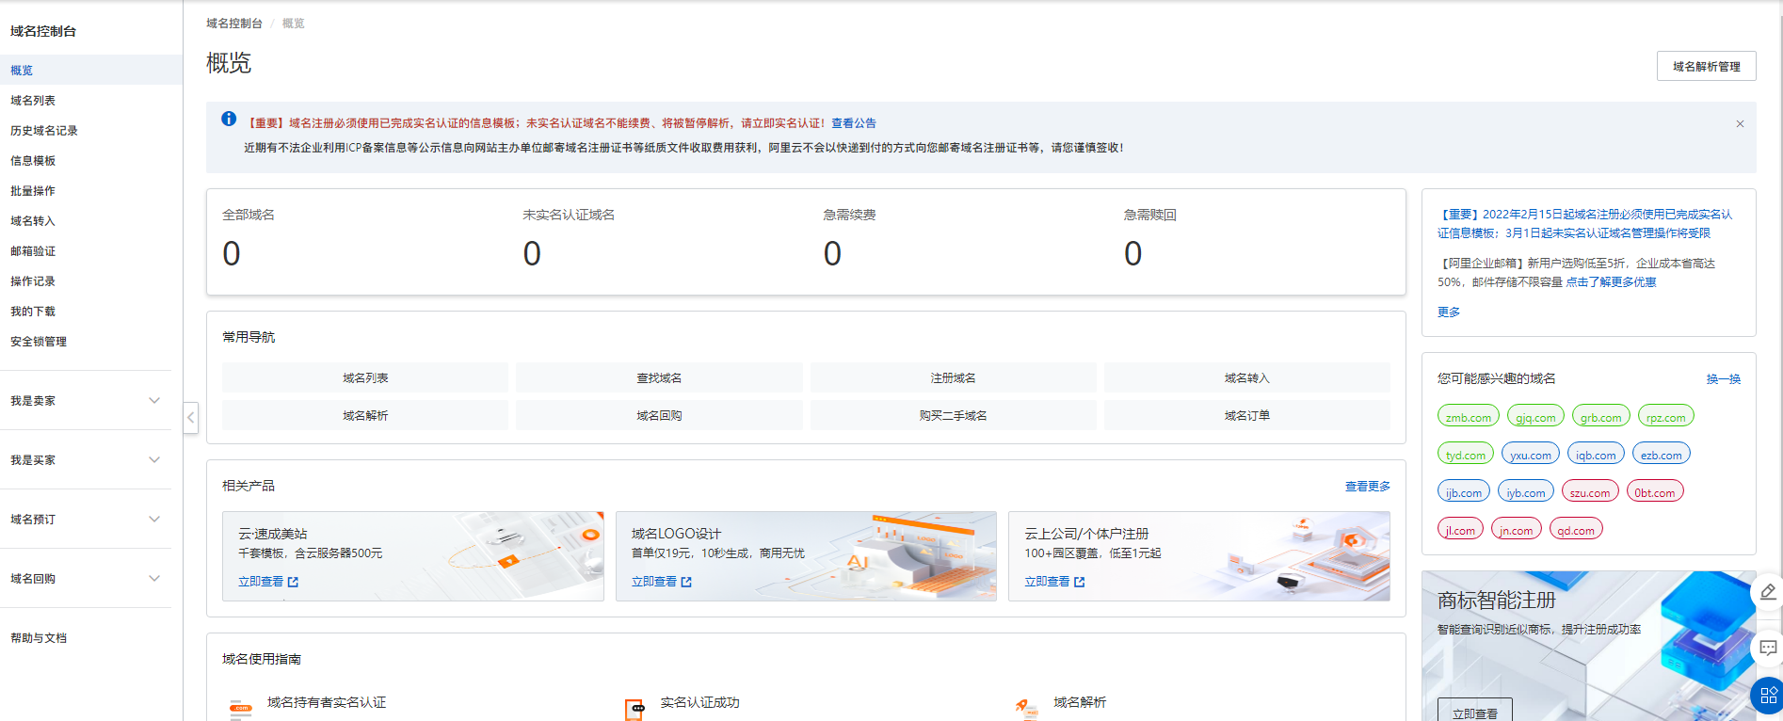Image resolution: width=1783 pixels, height=721 pixels.
Task: Click the 域名解析 guide rocket icon
Action: tap(1026, 709)
